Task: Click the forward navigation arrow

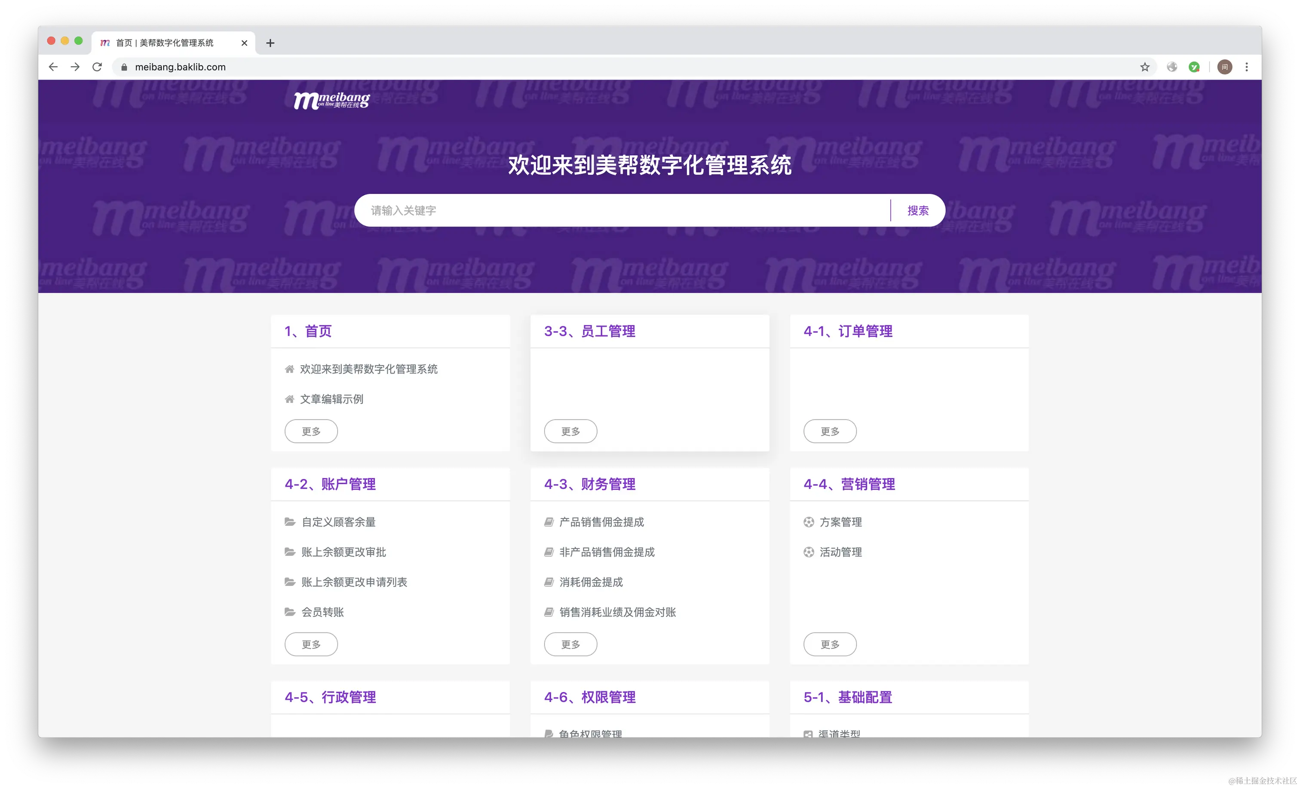Action: pos(76,67)
